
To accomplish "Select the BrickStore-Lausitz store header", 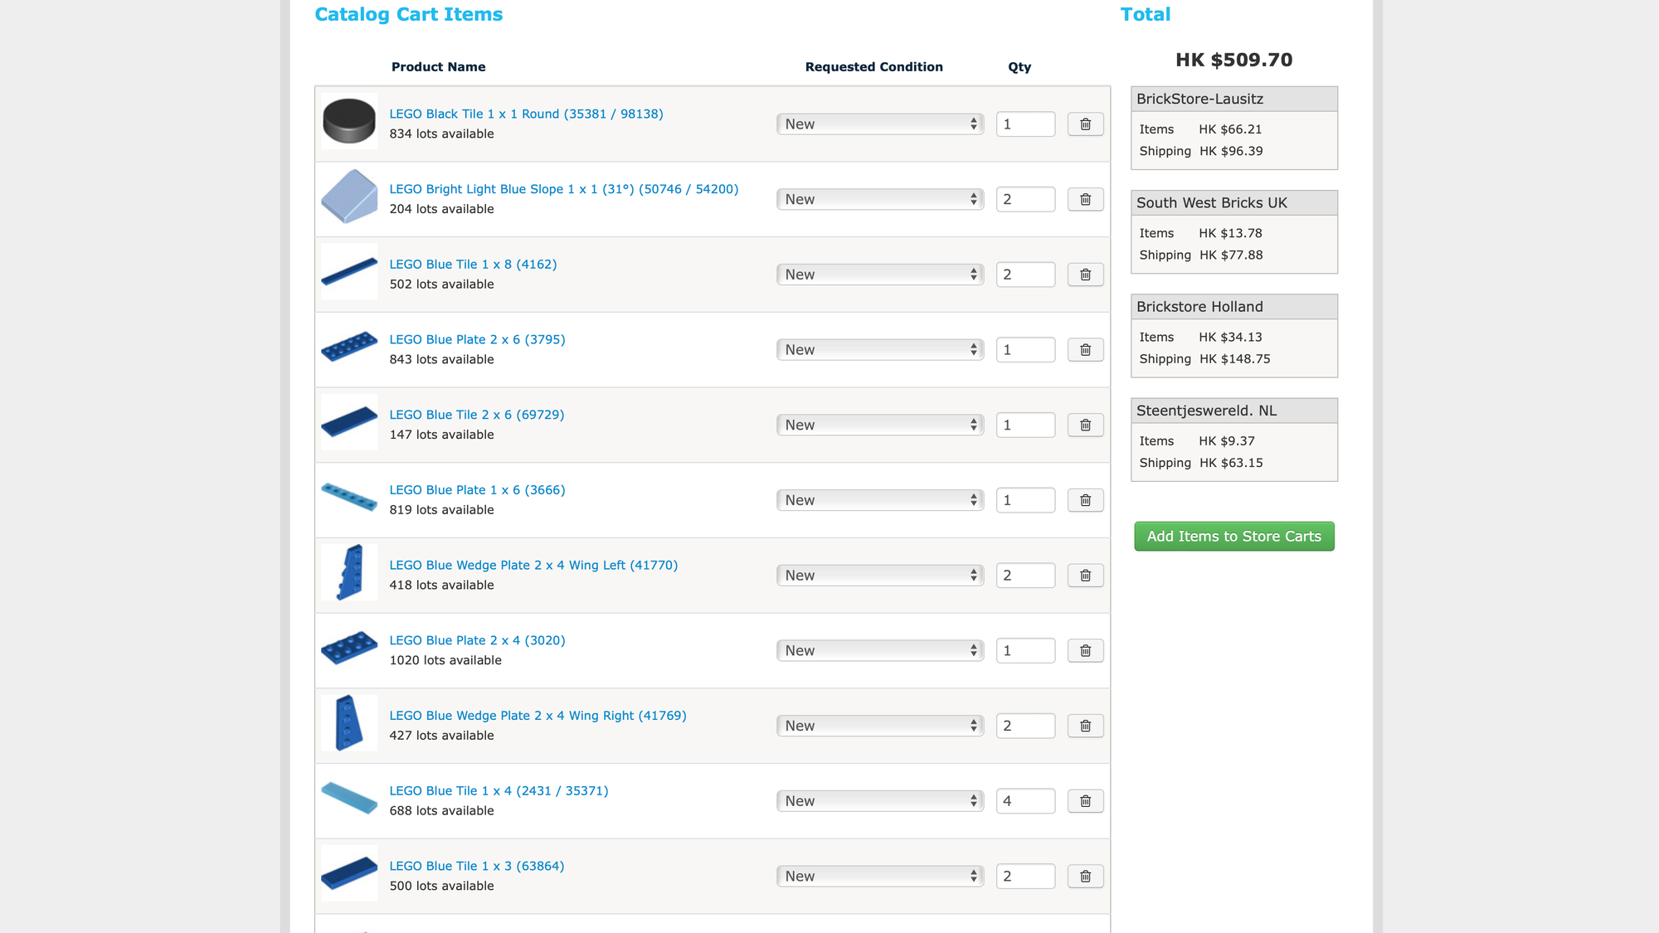I will [x=1233, y=99].
